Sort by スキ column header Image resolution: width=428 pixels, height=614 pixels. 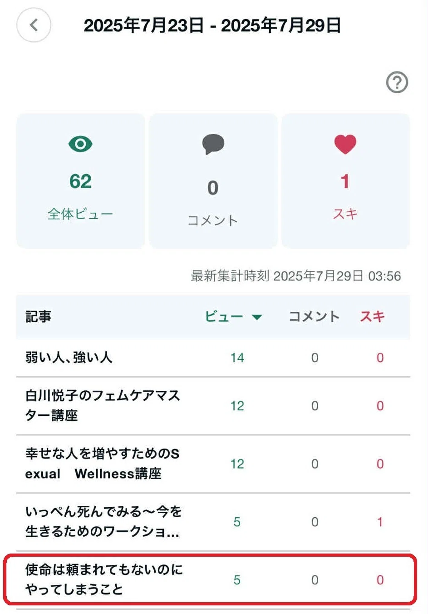[372, 316]
